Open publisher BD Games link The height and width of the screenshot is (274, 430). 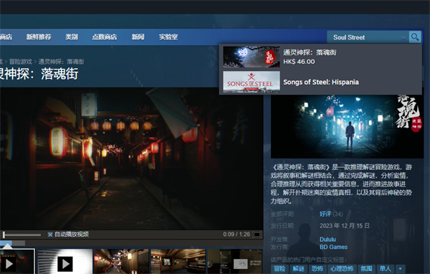tap(333, 247)
